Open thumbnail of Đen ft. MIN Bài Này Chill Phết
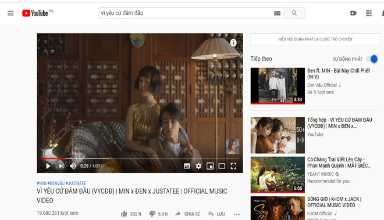 pyautogui.click(x=278, y=86)
